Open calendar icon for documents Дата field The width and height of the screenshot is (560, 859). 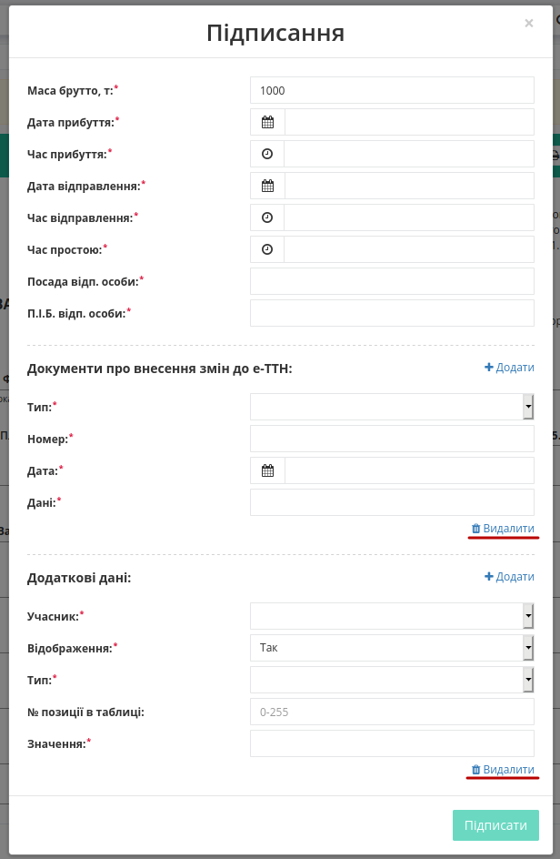[267, 470]
